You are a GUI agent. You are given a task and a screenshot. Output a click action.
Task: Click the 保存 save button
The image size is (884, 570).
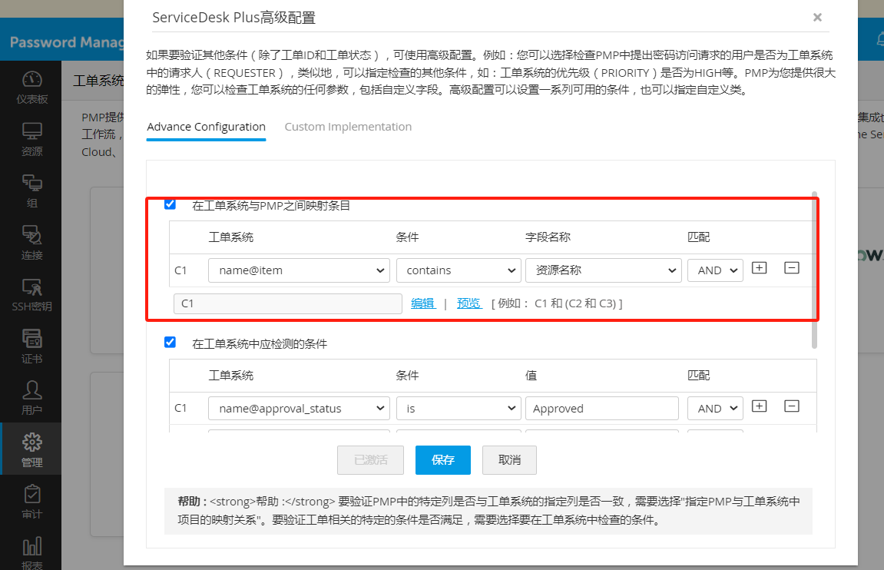443,460
